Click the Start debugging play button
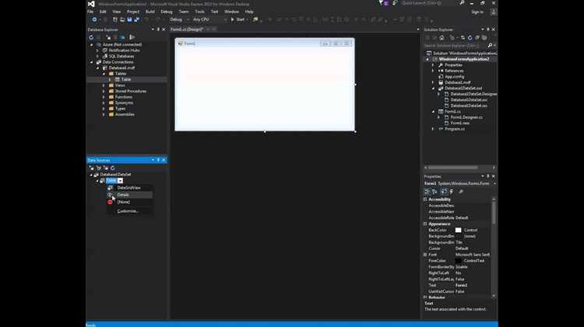 233,19
